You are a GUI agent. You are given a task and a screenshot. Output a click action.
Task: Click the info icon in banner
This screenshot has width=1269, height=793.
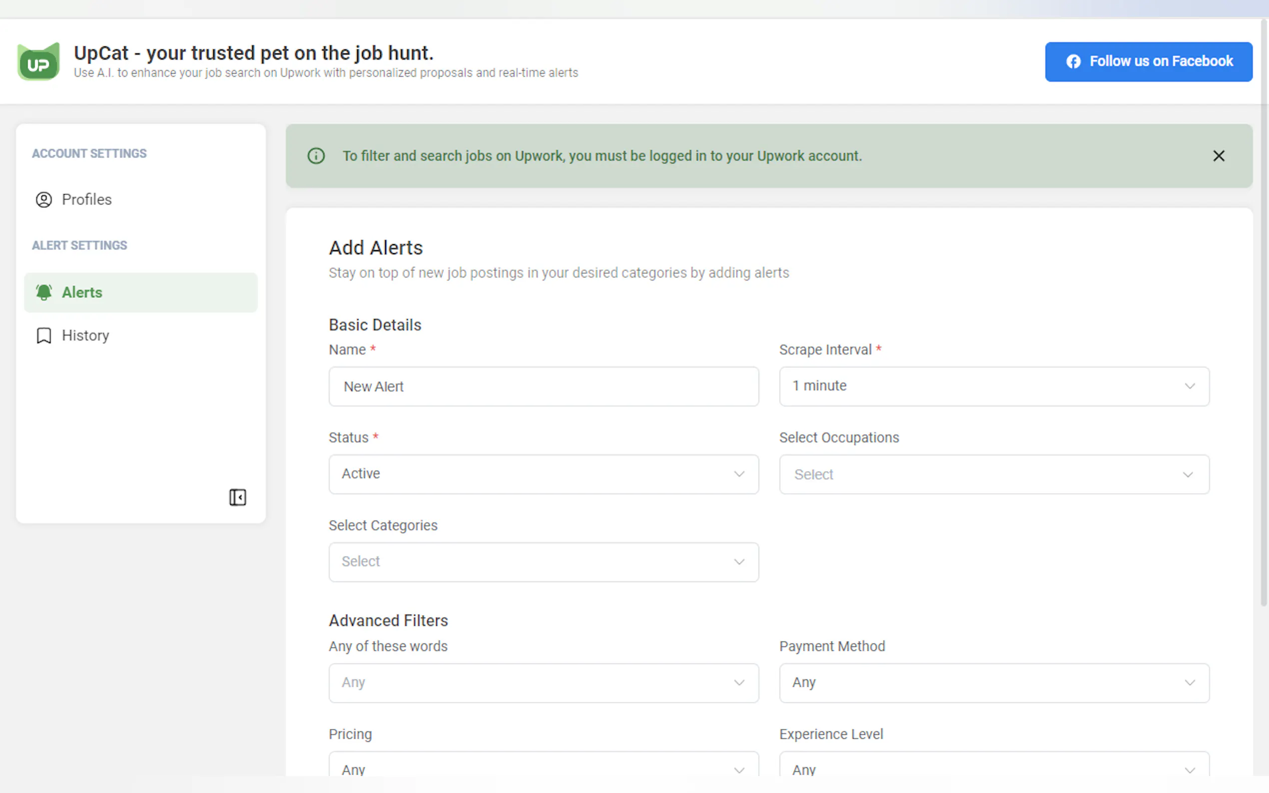point(316,156)
